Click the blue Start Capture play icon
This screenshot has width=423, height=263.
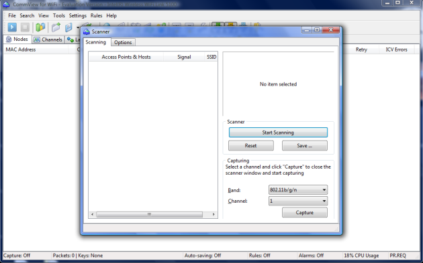[x=12, y=27]
